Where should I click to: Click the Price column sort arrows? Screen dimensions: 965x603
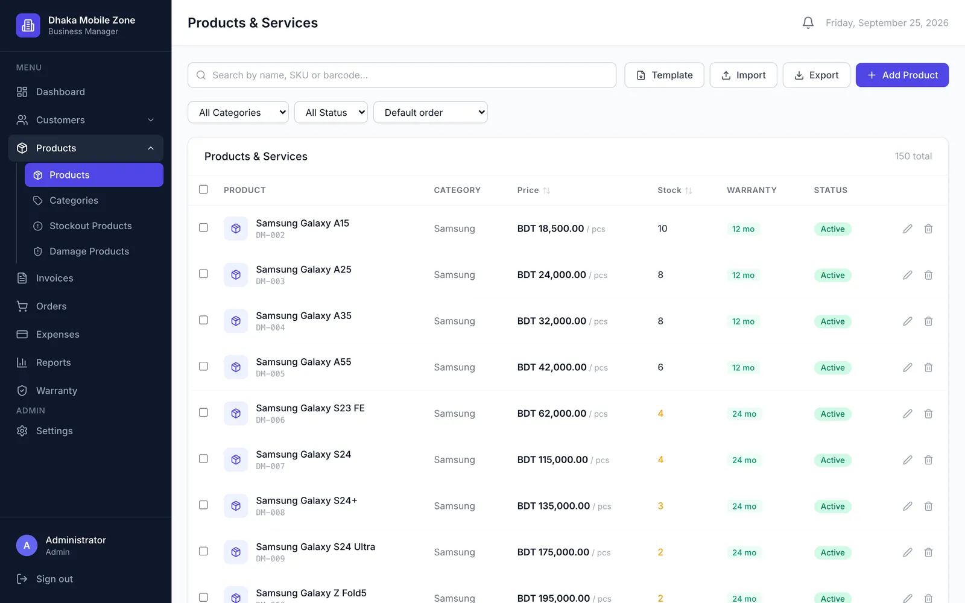click(x=546, y=191)
